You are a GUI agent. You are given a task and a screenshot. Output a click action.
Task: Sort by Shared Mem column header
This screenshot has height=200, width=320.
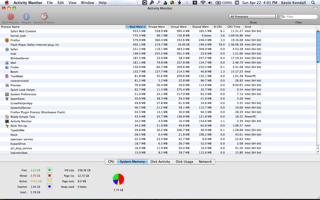click(x=201, y=27)
